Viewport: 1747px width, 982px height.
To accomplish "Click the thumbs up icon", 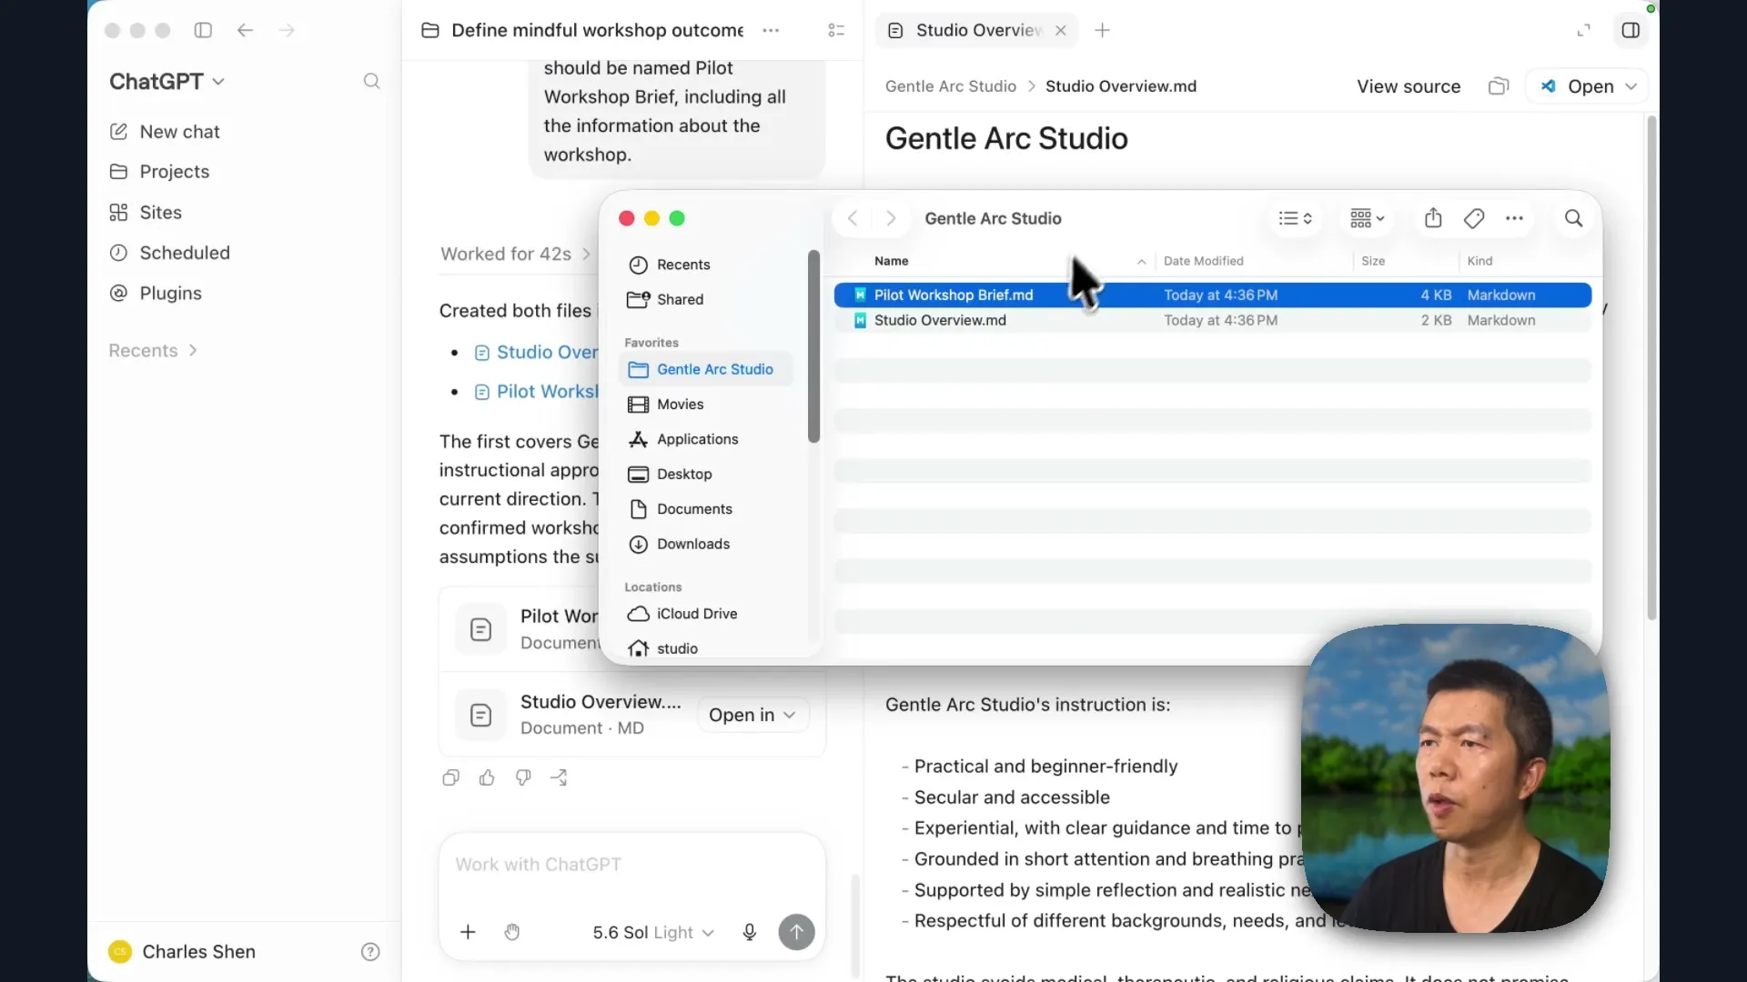I will (x=487, y=777).
